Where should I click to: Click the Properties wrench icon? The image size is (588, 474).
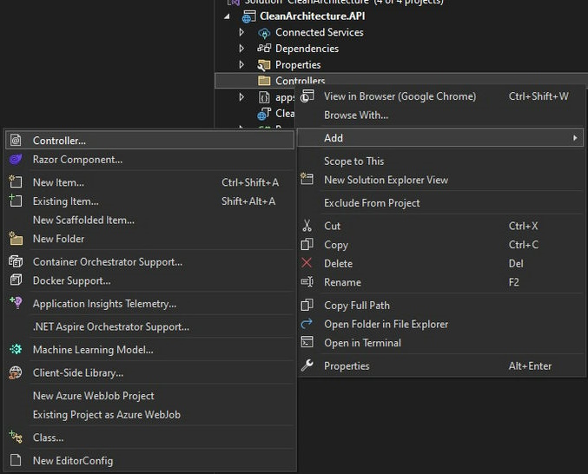pyautogui.click(x=307, y=365)
